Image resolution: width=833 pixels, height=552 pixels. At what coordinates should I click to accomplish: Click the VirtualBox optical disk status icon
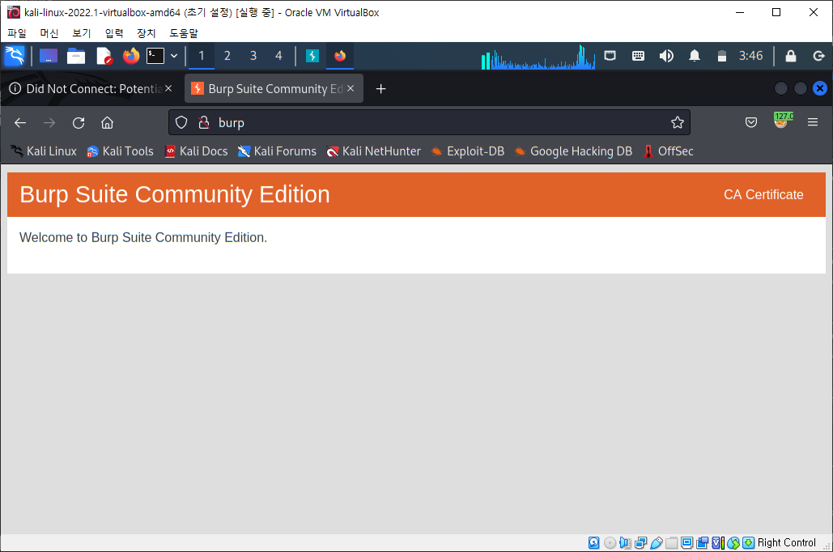click(x=610, y=542)
